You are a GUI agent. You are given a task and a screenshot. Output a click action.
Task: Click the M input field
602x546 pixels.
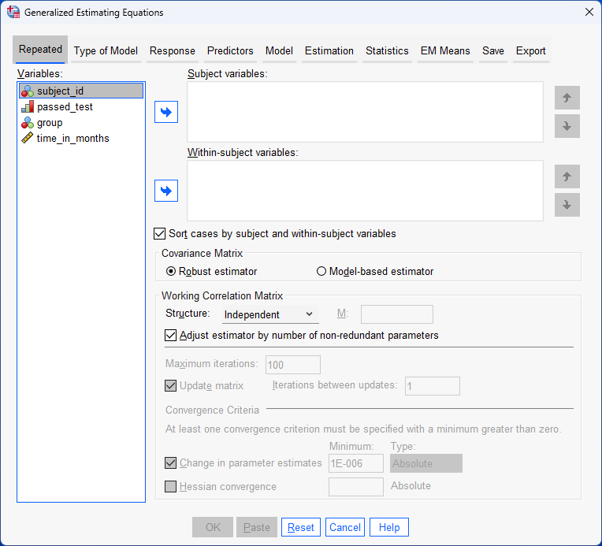click(x=397, y=314)
